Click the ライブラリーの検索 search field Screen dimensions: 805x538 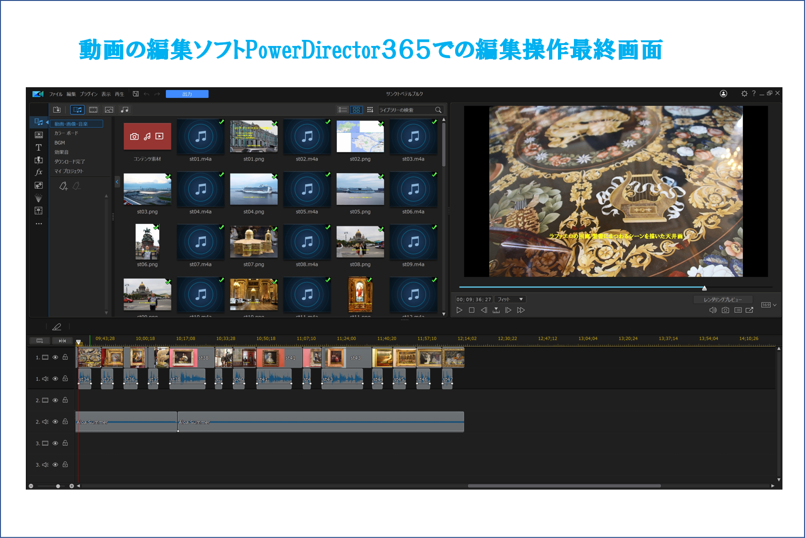410,110
